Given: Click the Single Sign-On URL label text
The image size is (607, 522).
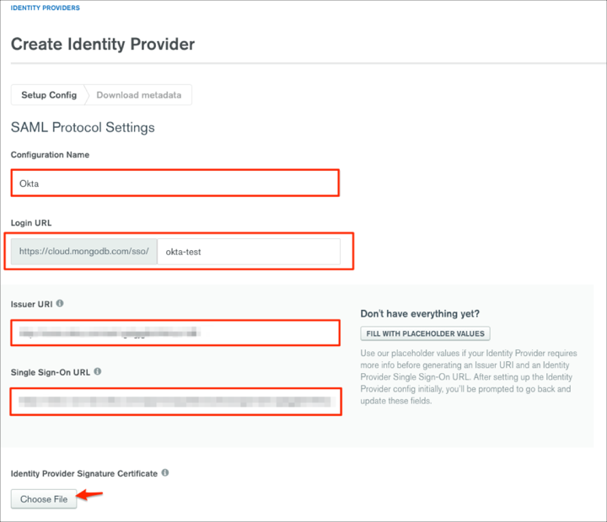Looking at the screenshot, I should tap(51, 371).
